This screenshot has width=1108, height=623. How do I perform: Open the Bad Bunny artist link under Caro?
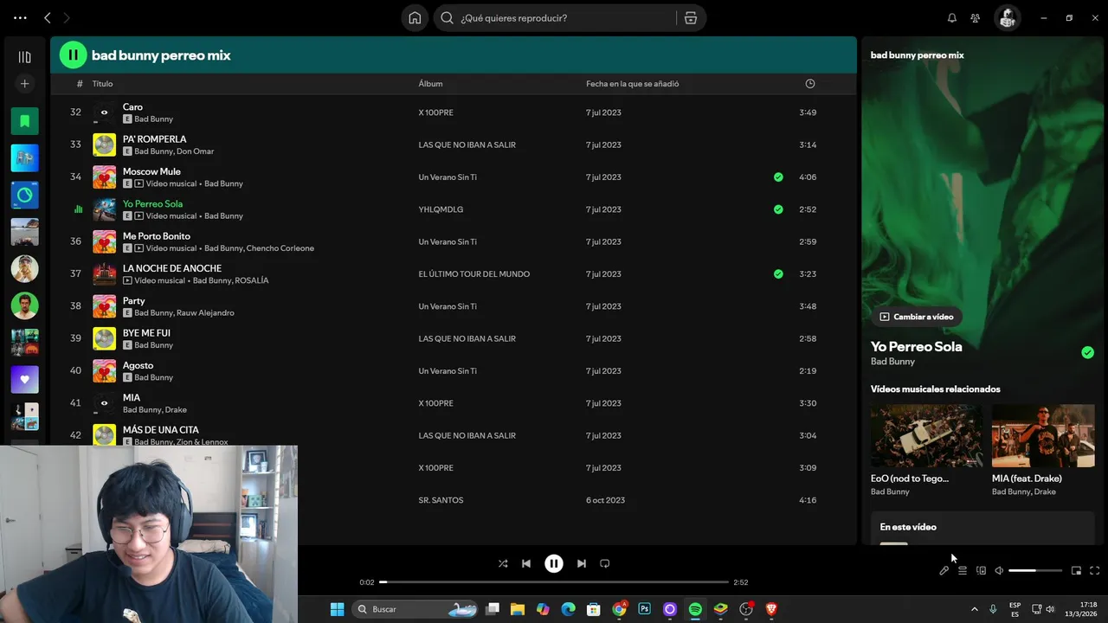(153, 119)
